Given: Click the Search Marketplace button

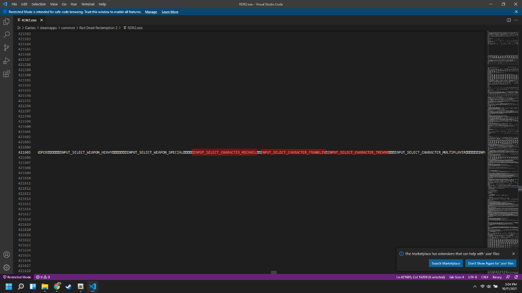Looking at the screenshot, I should pyautogui.click(x=445, y=263).
